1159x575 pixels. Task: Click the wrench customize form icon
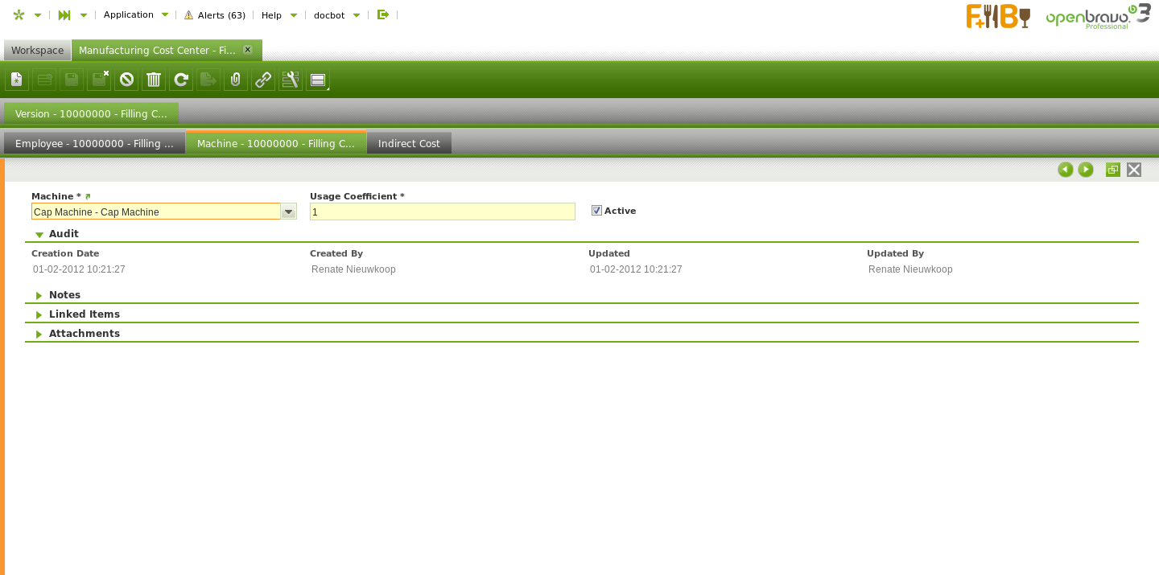point(291,80)
